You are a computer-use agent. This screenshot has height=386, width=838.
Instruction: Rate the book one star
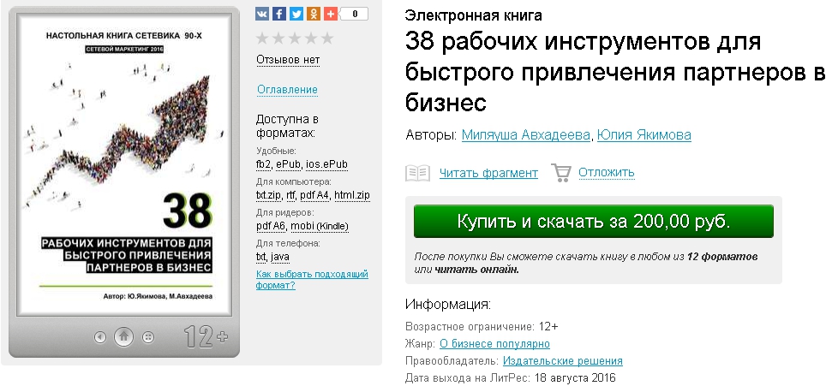262,38
